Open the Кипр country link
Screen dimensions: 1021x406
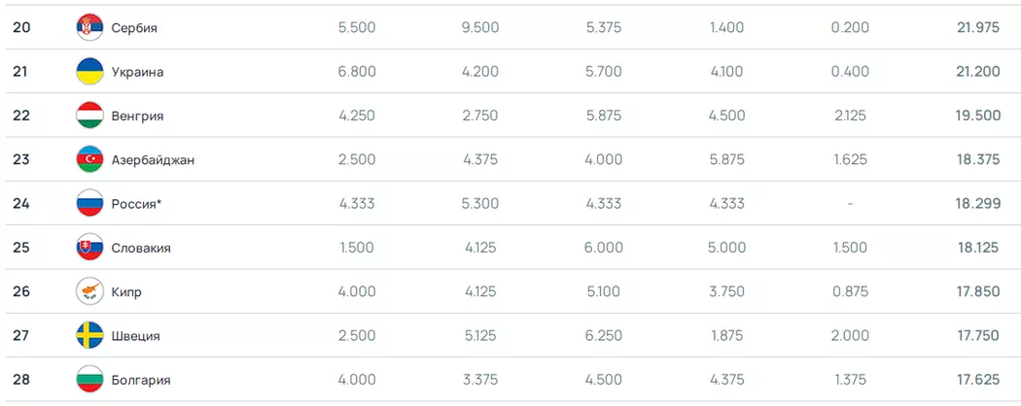coord(126,291)
